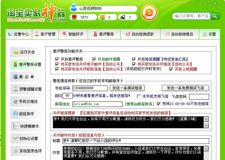The height and width of the screenshot is (160, 225).
Task: Click the black flower bad-review icon
Action: (123, 17)
